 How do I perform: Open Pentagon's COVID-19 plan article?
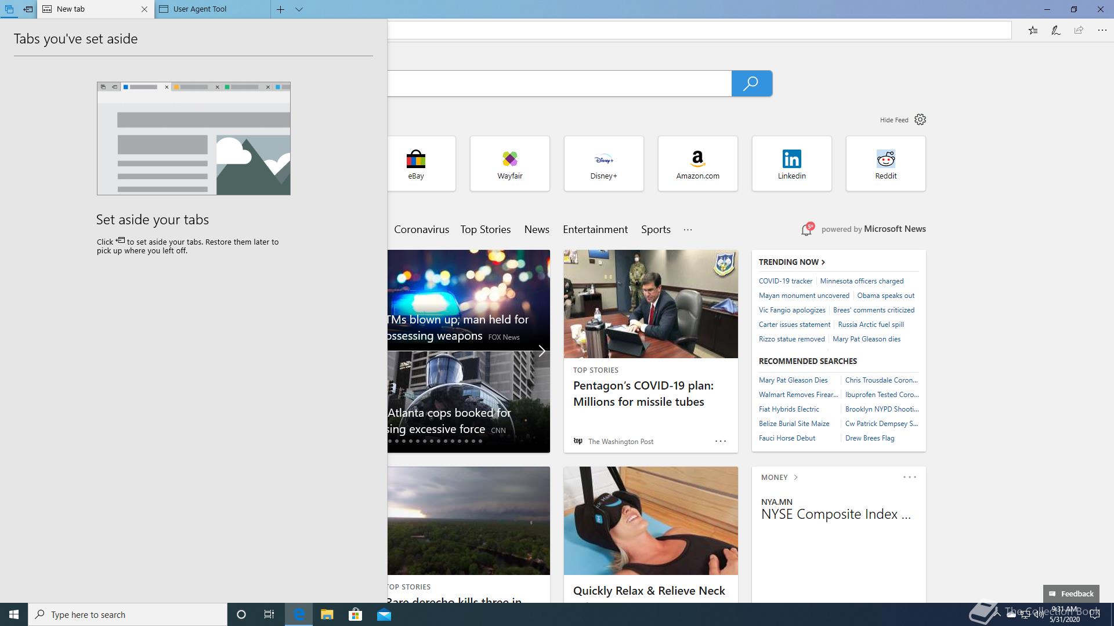point(643,394)
